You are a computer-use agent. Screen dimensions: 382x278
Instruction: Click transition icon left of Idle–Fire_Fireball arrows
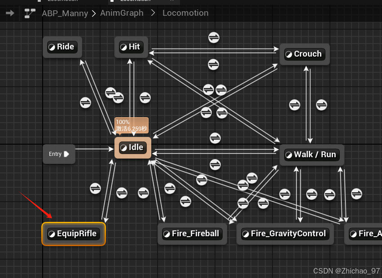pyautogui.click(x=143, y=193)
